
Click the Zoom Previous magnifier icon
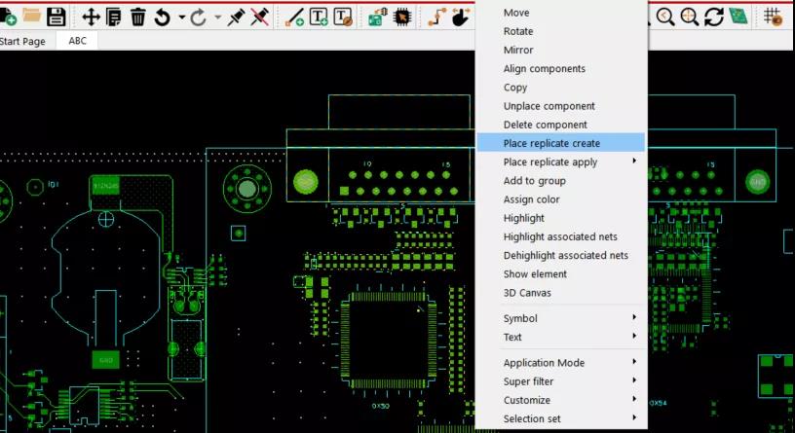(x=665, y=18)
